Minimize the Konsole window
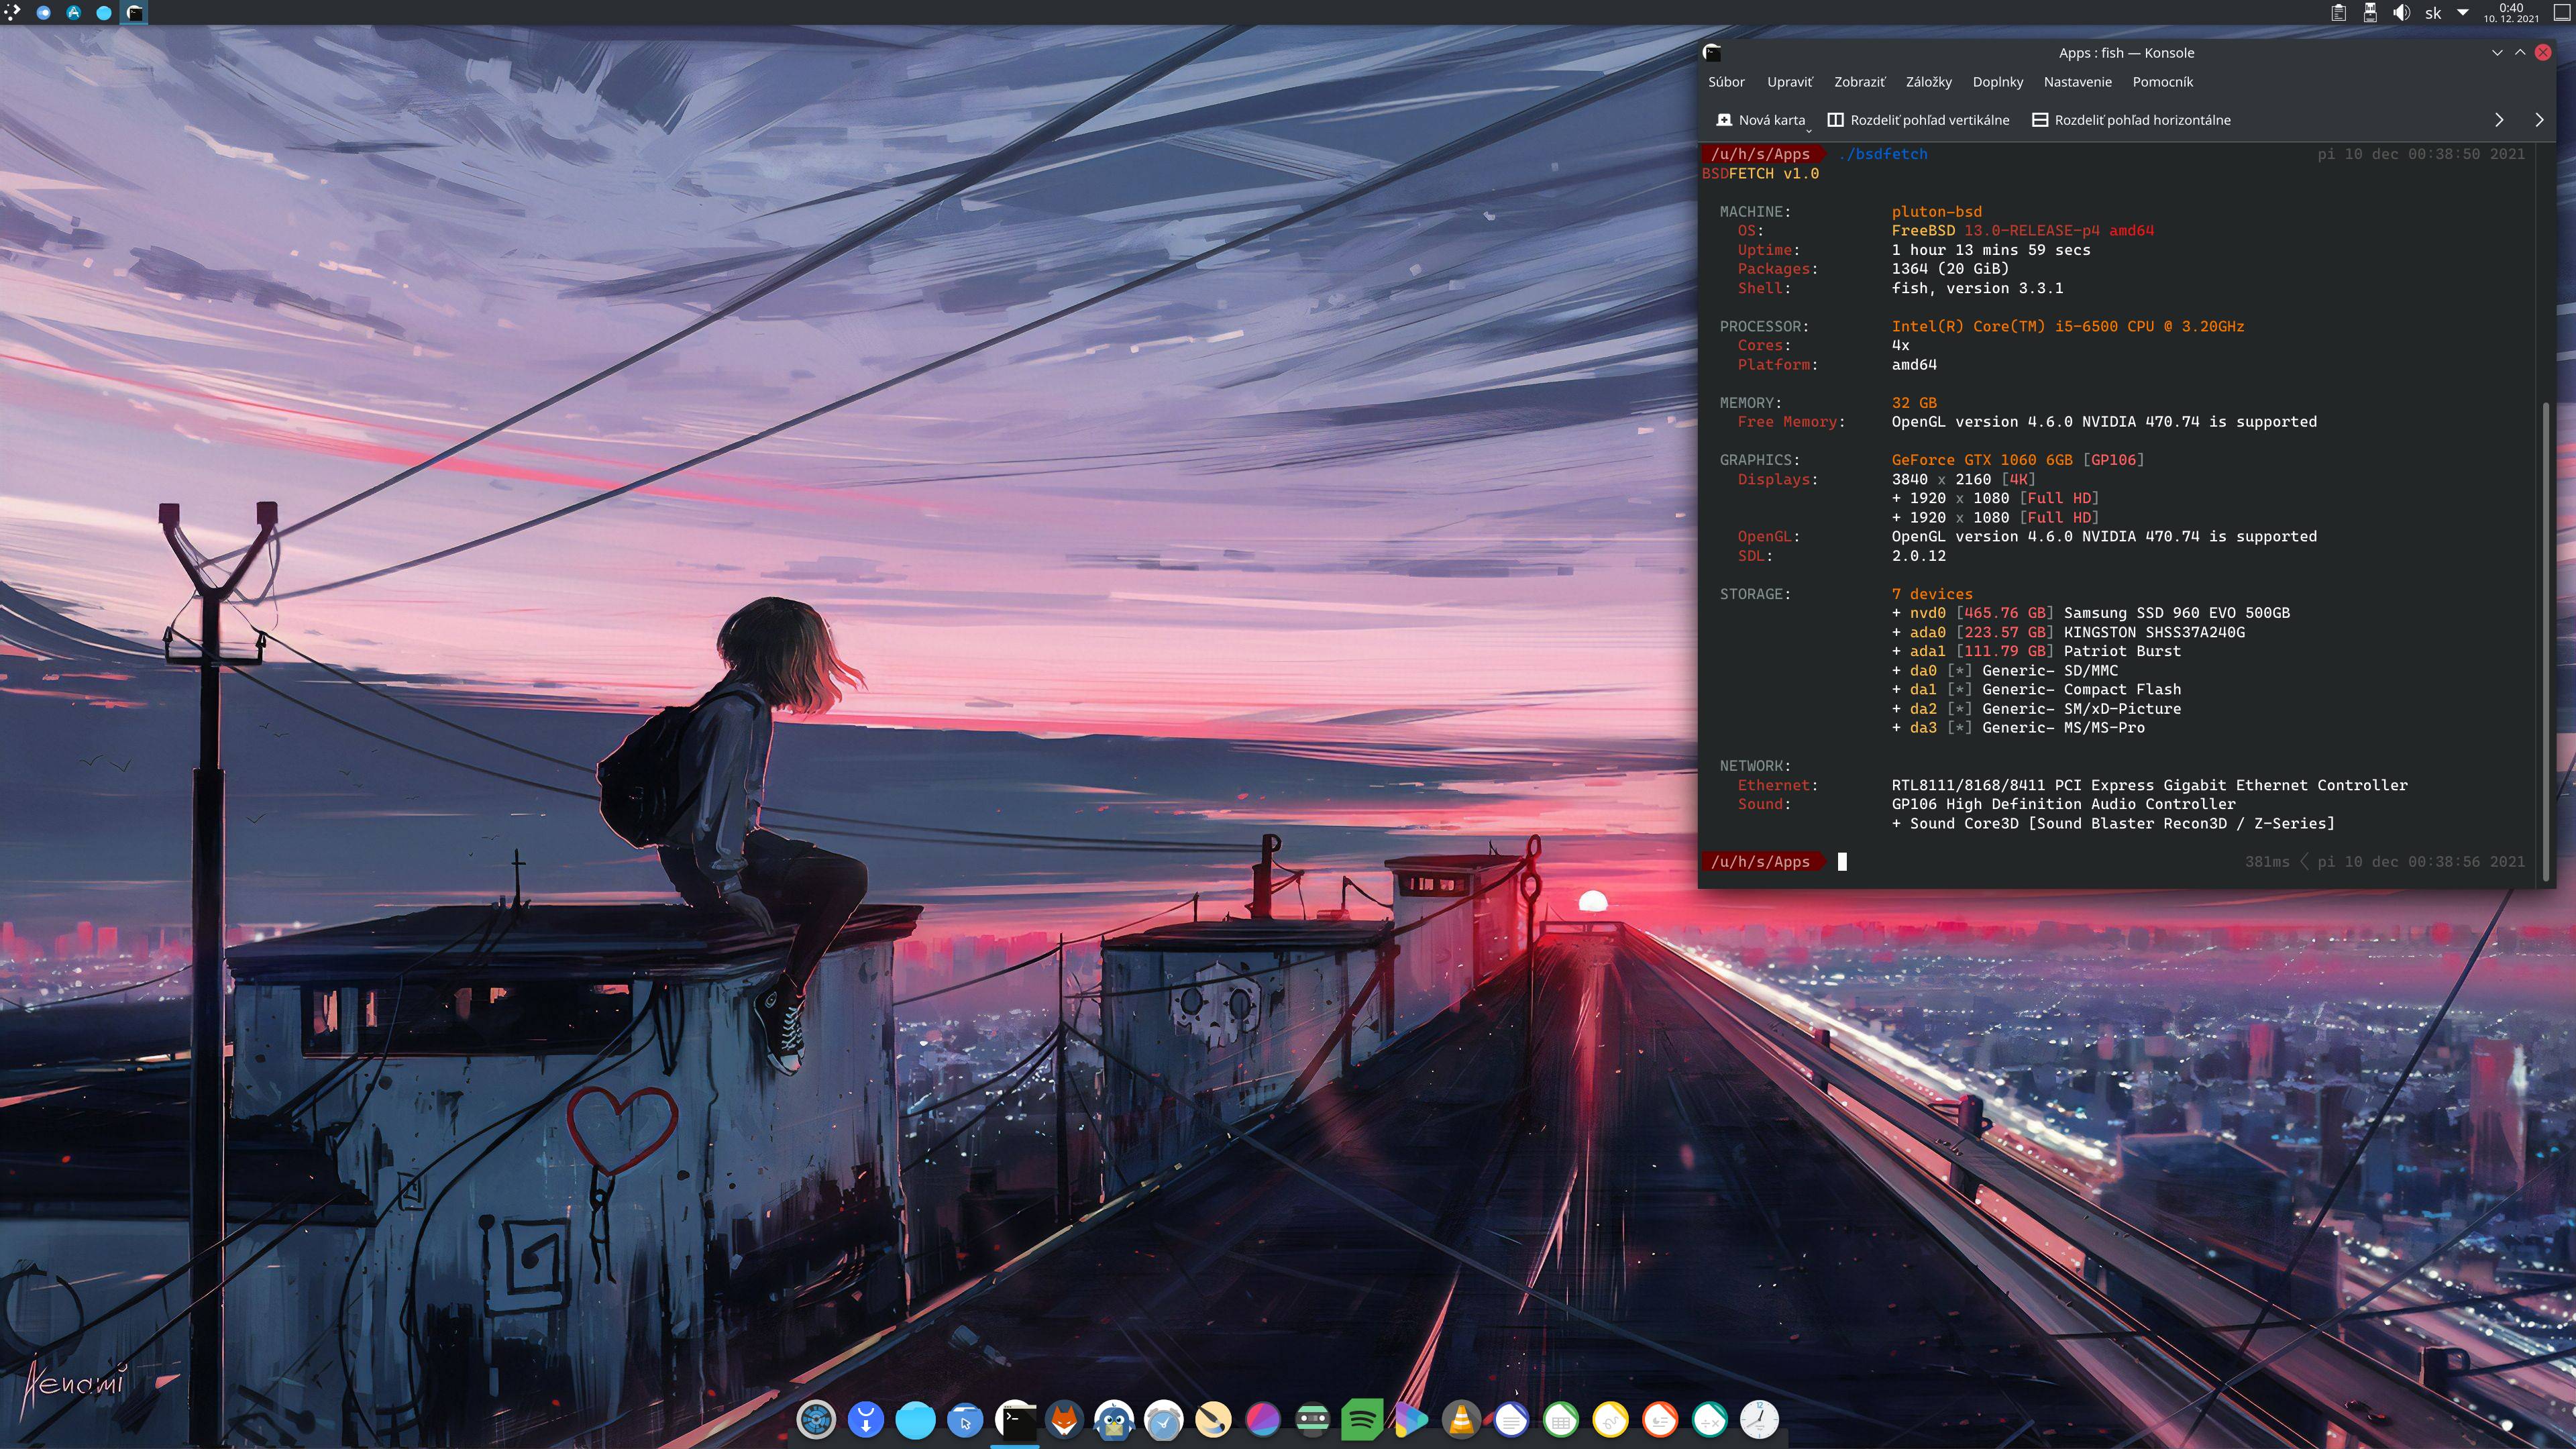2576x1449 pixels. pyautogui.click(x=2497, y=53)
